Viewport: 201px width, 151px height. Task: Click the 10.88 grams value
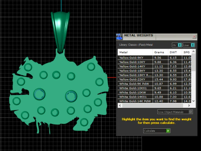[x=159, y=97]
